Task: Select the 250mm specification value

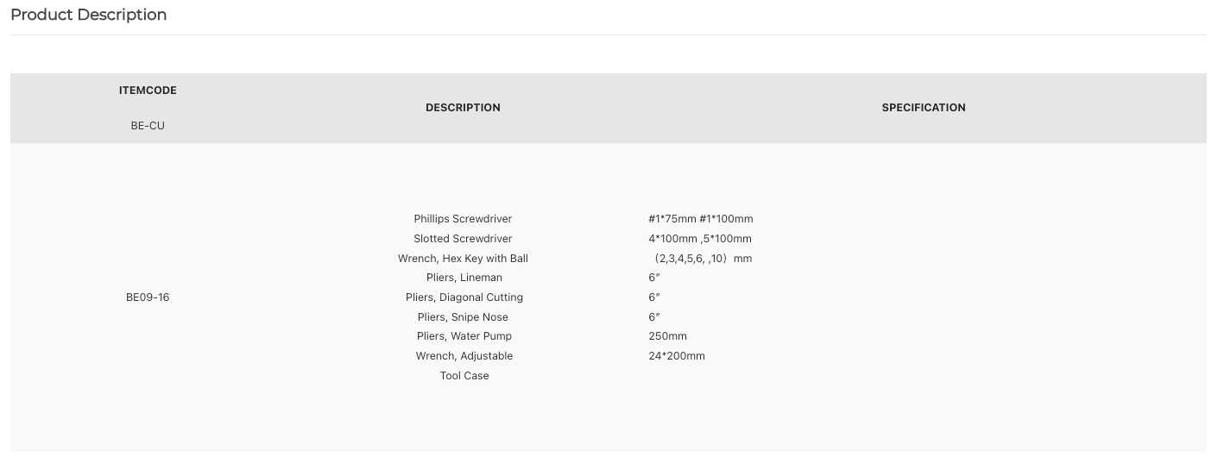Action: tap(668, 336)
